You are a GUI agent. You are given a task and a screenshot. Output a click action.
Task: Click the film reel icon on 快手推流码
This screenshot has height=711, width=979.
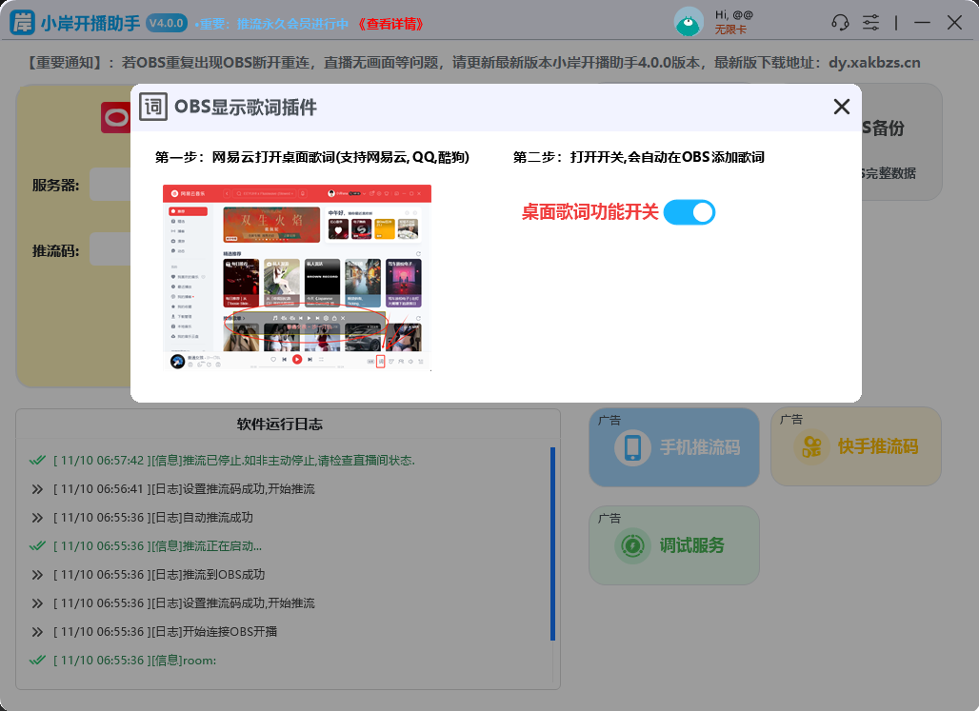[812, 447]
